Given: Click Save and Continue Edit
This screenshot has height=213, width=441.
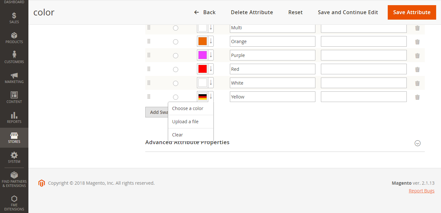Looking at the screenshot, I should tap(348, 12).
